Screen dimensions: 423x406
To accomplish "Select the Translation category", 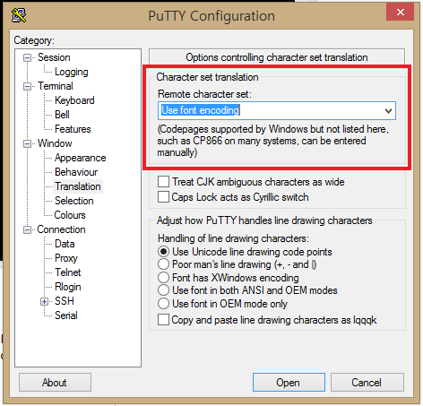I will coord(78,186).
